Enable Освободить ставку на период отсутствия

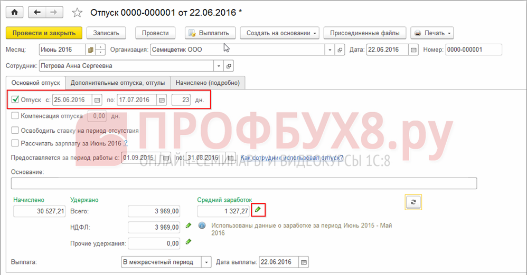coord(15,130)
